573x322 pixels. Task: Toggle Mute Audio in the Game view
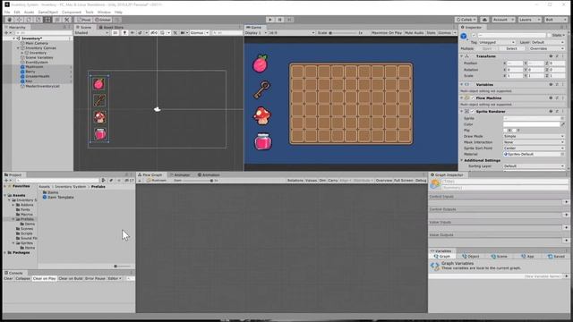point(414,33)
